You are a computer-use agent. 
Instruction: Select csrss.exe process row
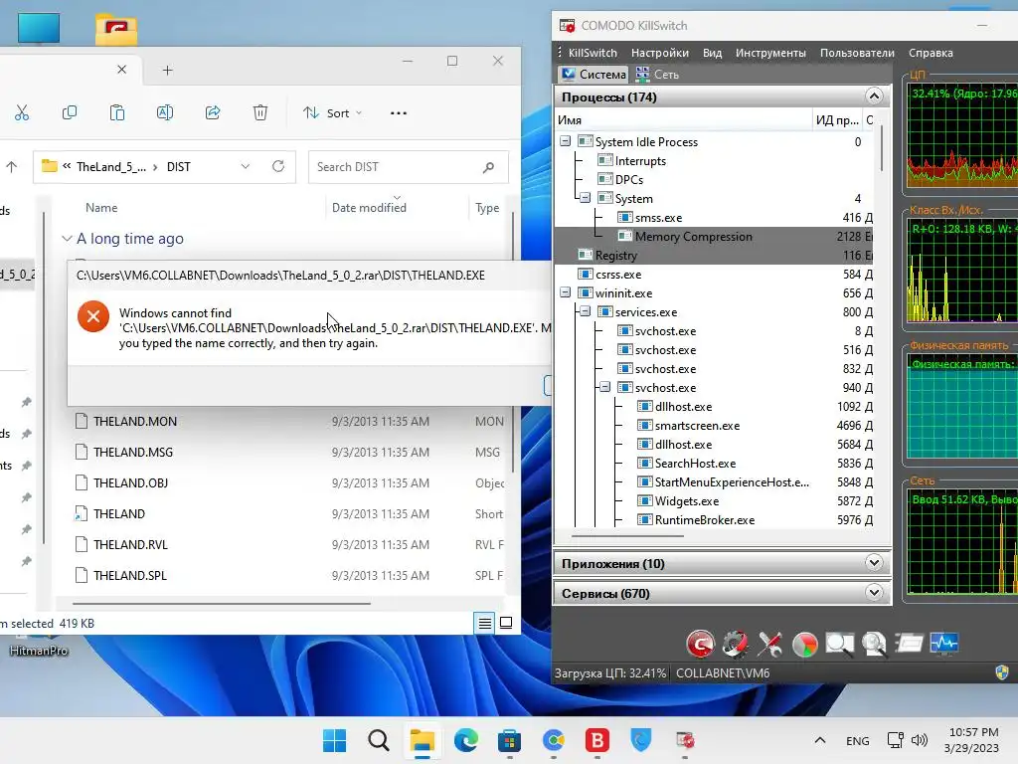(x=714, y=275)
